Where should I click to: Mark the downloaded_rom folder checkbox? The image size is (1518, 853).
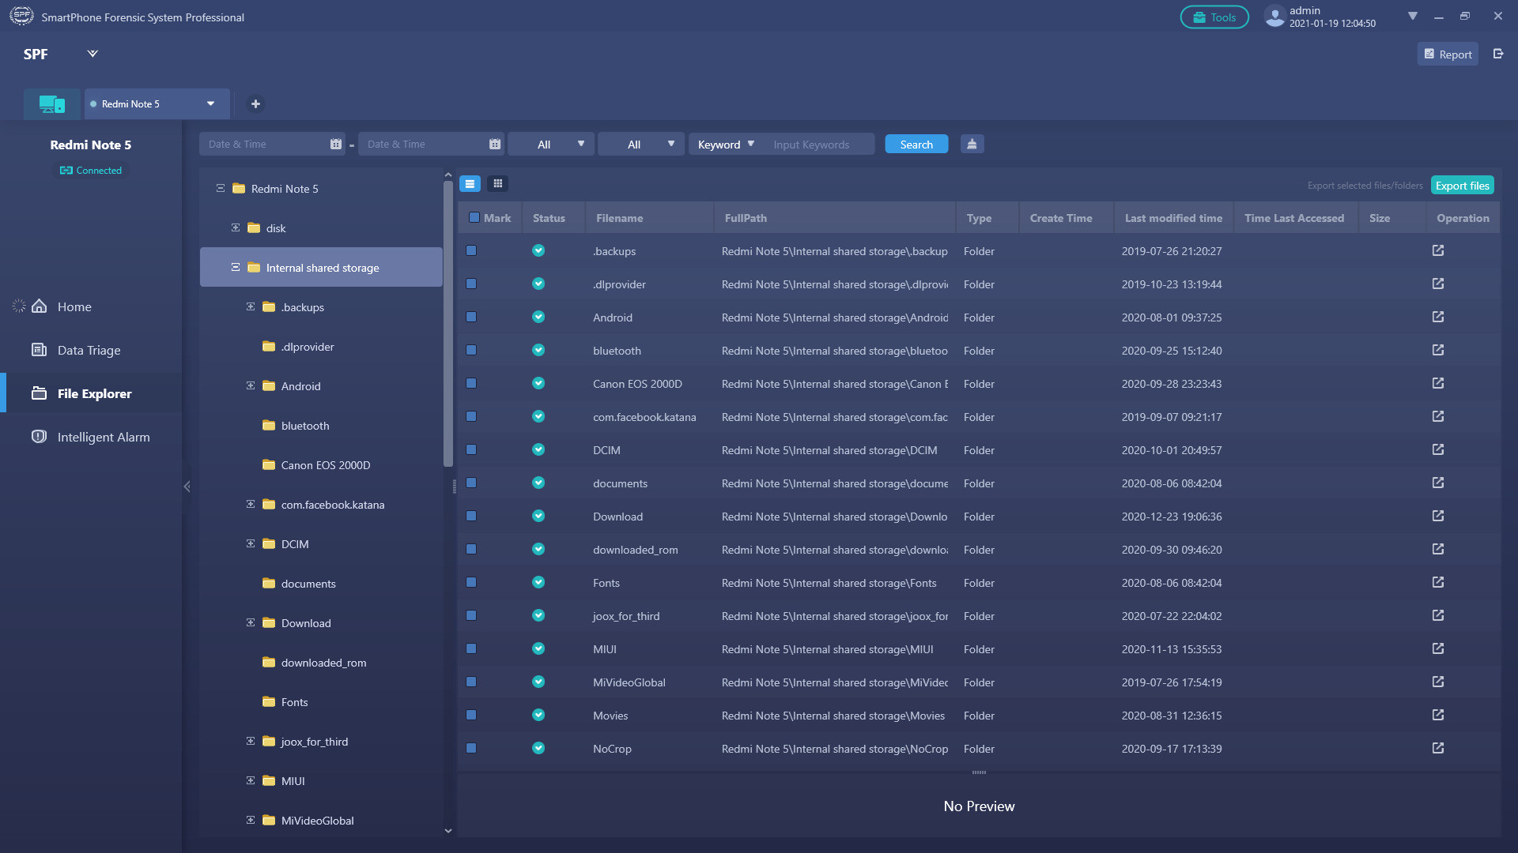pos(471,549)
